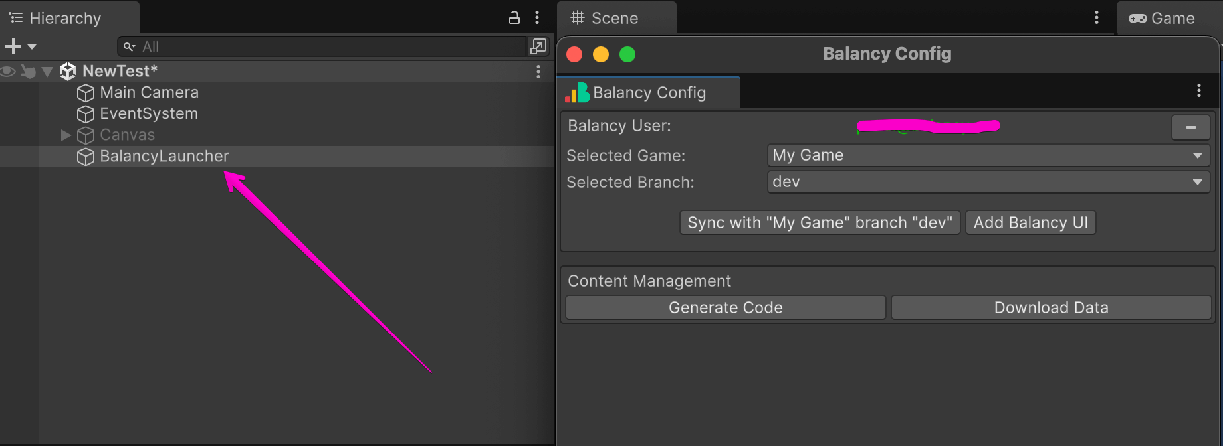The image size is (1223, 446).
Task: Click the "Selected Branch:" label
Action: point(630,182)
